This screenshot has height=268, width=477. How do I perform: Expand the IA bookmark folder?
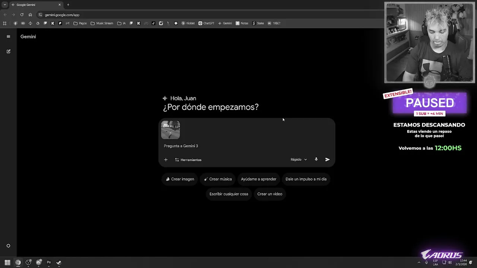121,23
